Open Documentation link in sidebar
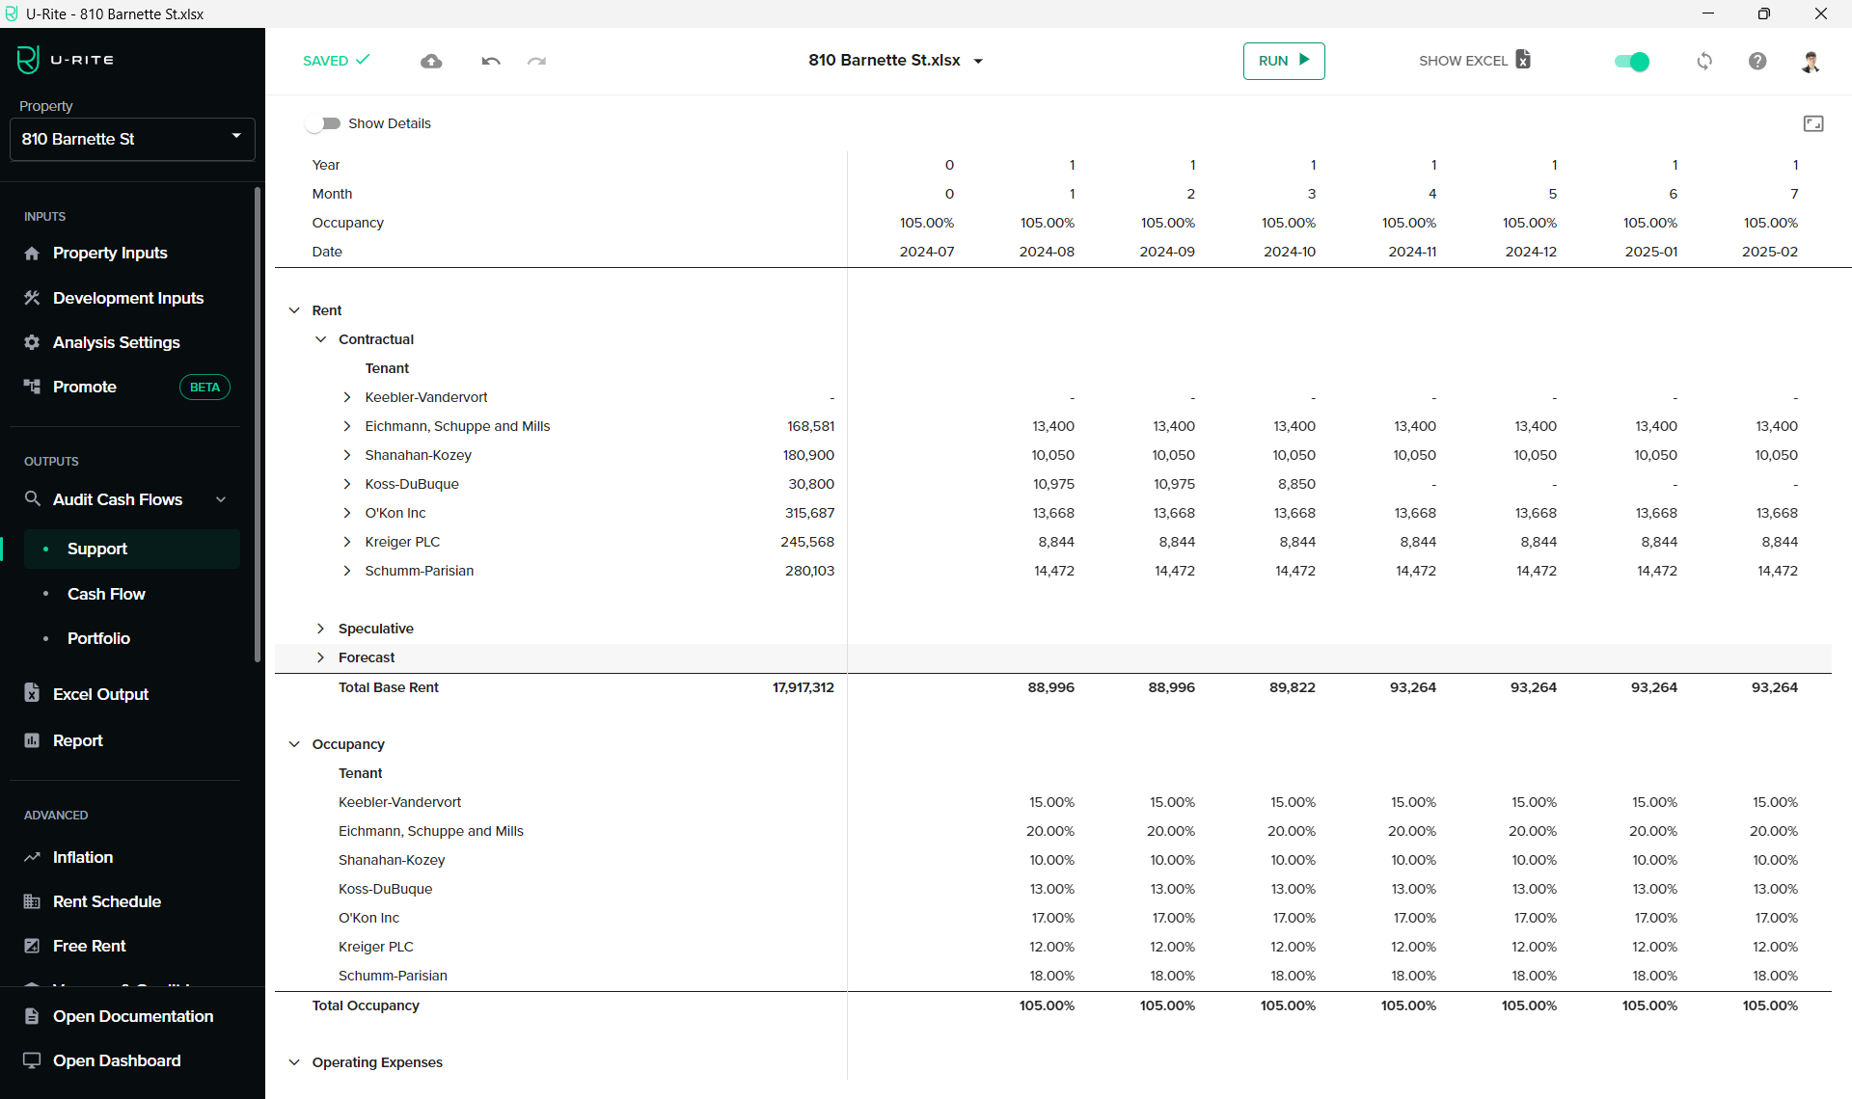 click(133, 1016)
